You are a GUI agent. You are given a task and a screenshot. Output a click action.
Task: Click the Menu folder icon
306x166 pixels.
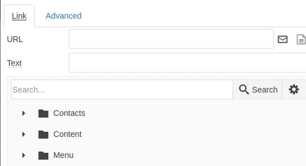click(43, 155)
